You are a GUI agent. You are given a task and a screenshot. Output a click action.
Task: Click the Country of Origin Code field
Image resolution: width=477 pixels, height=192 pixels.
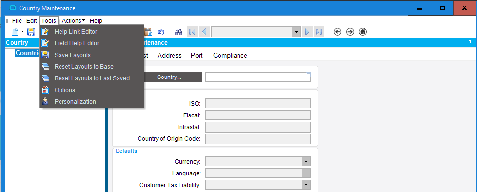pos(258,139)
